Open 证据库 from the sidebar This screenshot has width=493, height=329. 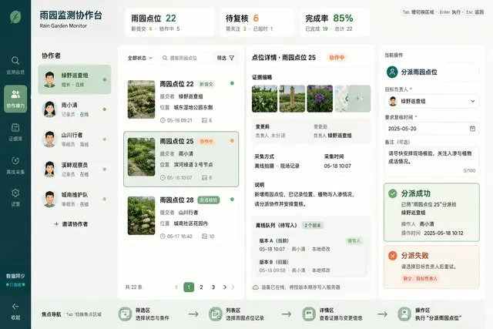[x=15, y=132]
